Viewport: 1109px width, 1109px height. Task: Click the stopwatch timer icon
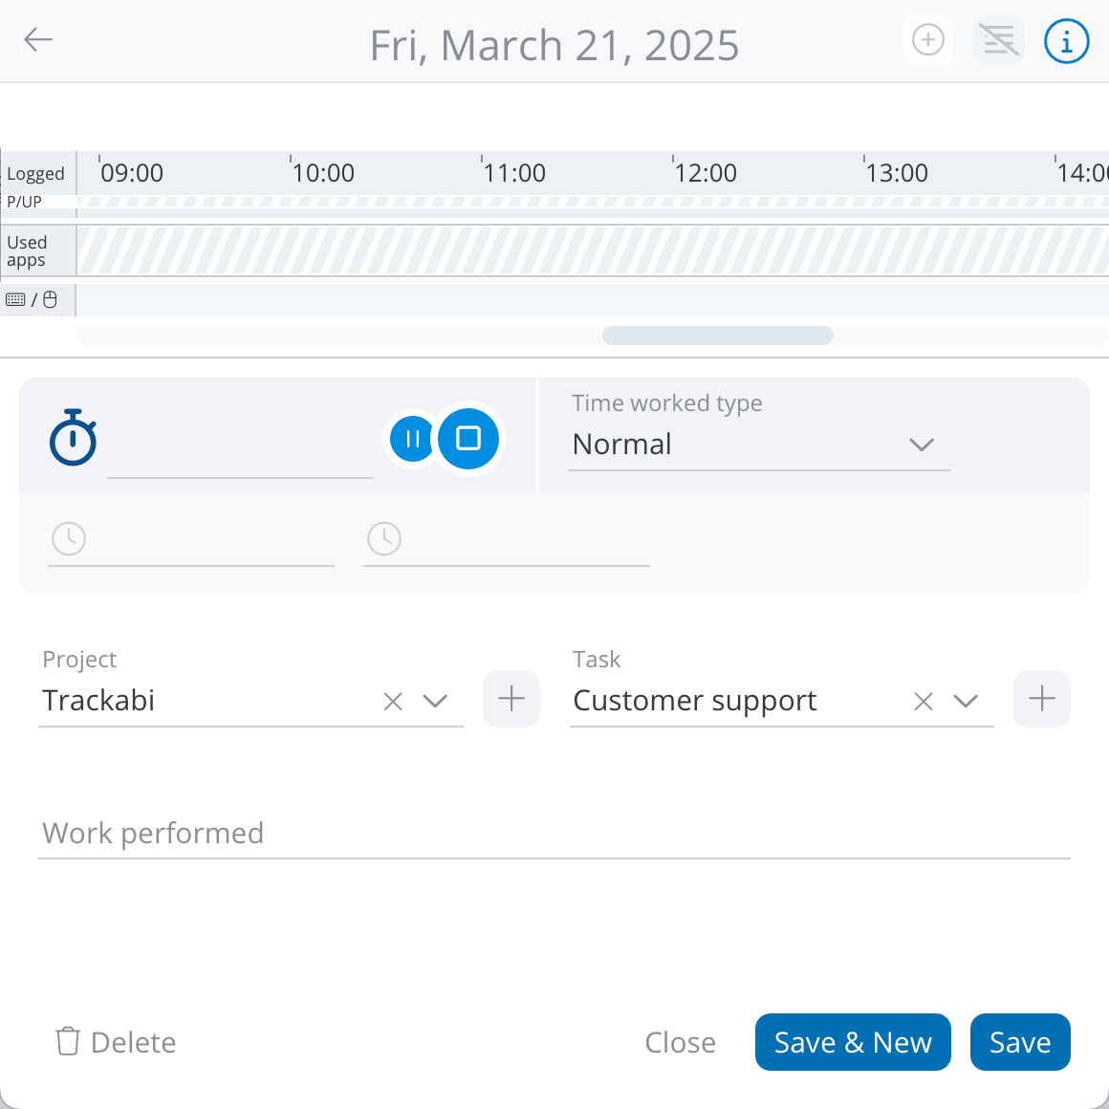click(73, 438)
